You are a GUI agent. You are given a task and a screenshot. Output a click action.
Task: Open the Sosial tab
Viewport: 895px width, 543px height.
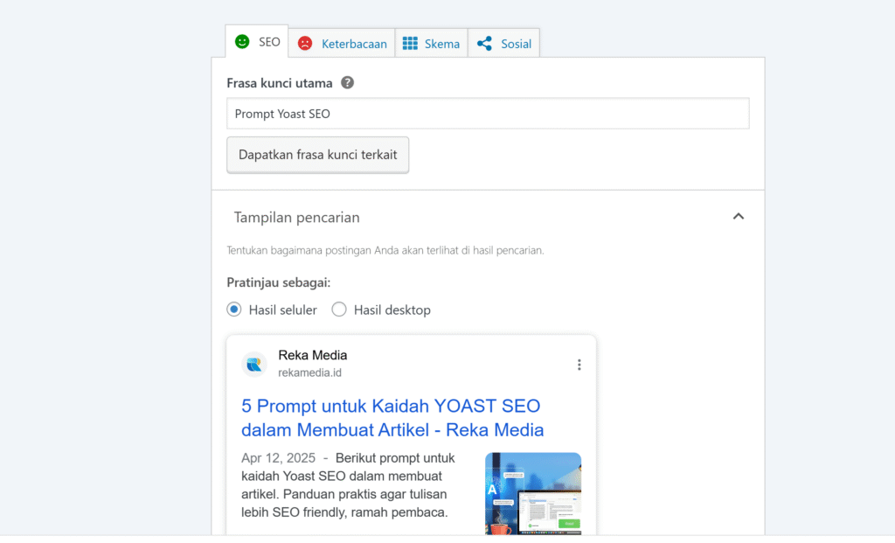click(x=516, y=44)
